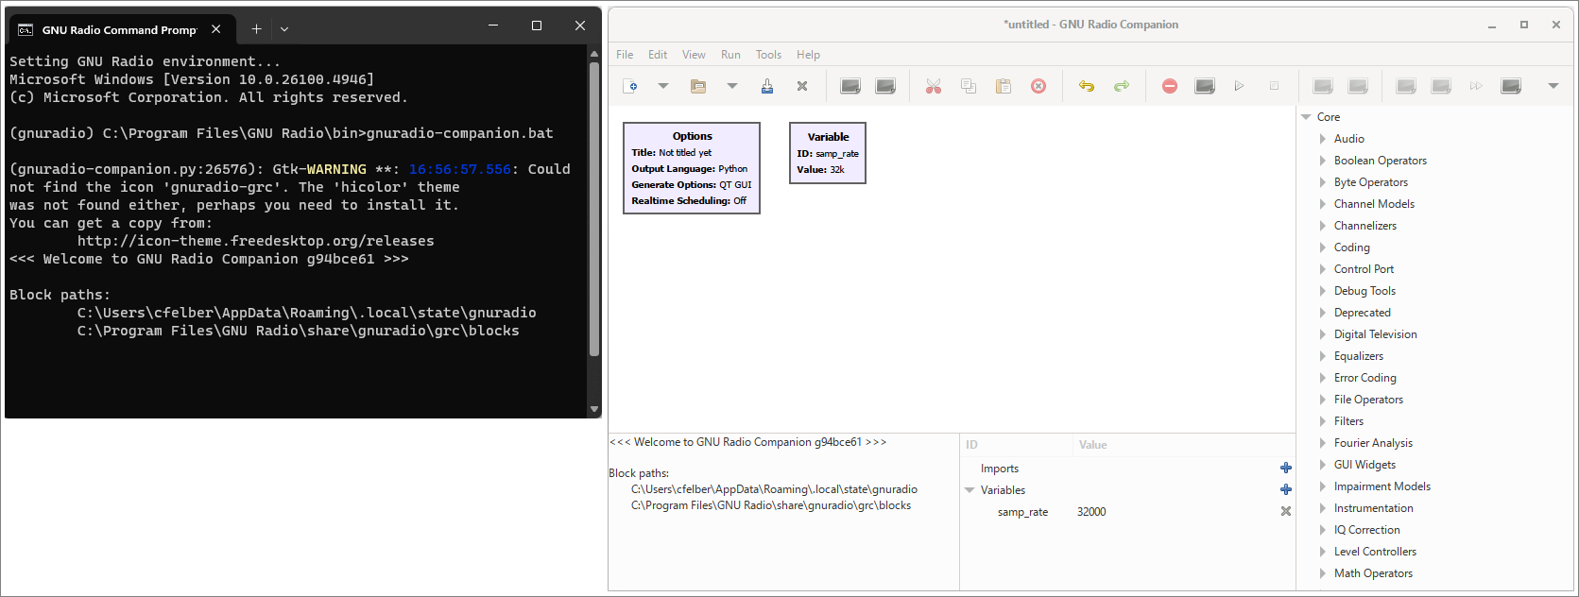Click the Open flowgraph folder icon
Screen dimensions: 1579x597
point(698,86)
